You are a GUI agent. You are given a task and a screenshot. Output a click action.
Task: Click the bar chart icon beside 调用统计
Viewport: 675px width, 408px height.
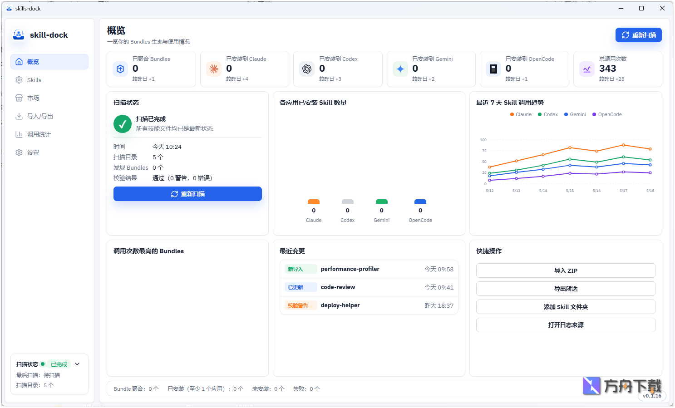pyautogui.click(x=19, y=134)
